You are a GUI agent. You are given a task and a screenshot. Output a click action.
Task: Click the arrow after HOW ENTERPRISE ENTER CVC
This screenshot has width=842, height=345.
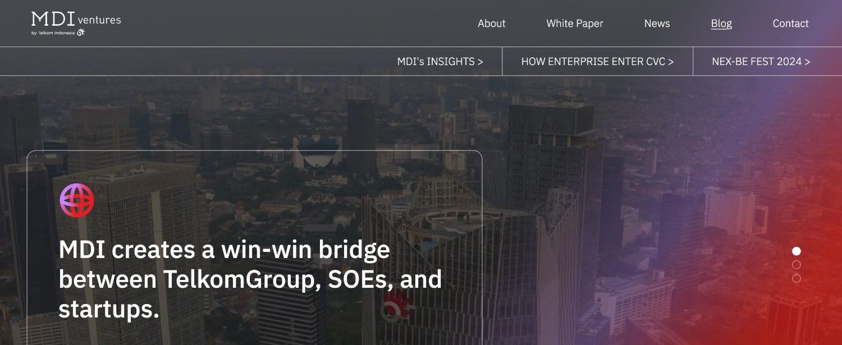(x=671, y=62)
